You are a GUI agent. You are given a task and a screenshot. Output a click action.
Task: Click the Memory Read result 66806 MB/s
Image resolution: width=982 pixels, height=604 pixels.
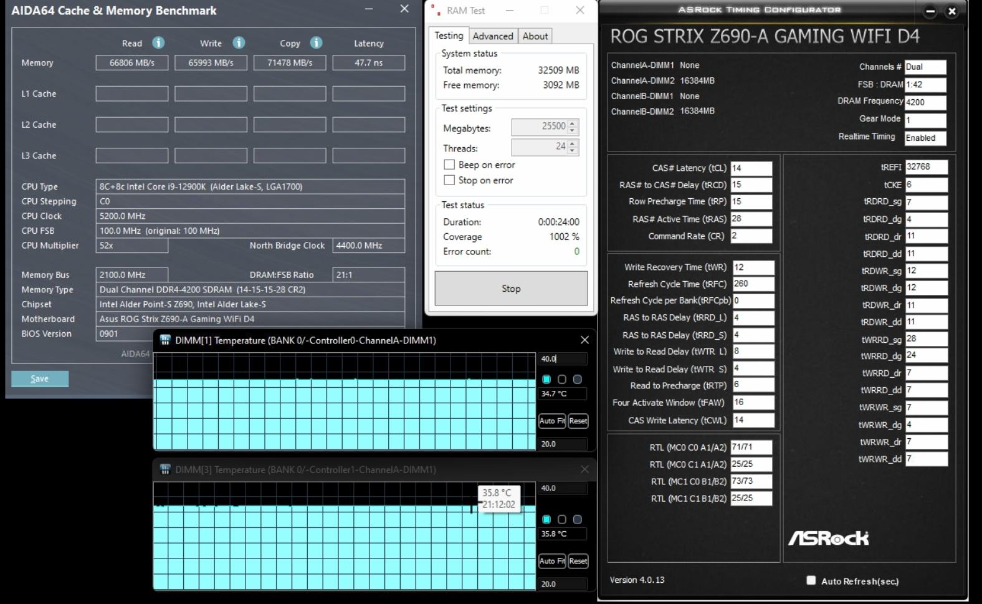click(131, 62)
